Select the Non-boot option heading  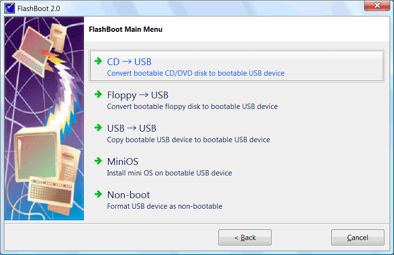(x=128, y=195)
